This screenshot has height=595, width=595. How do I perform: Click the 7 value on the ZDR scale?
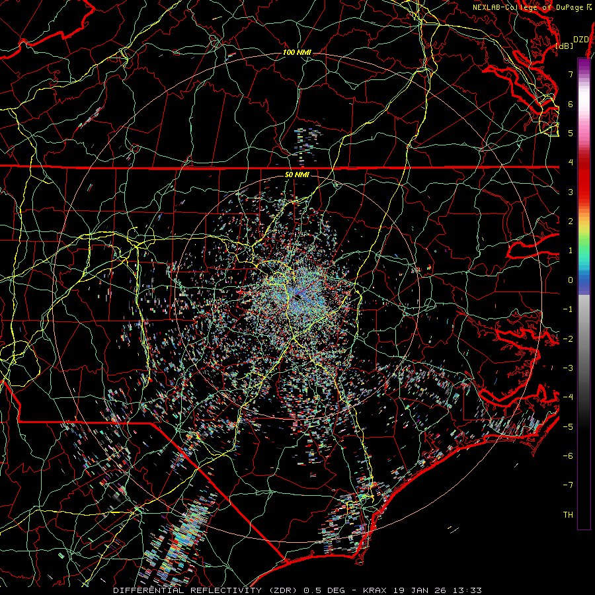(571, 74)
